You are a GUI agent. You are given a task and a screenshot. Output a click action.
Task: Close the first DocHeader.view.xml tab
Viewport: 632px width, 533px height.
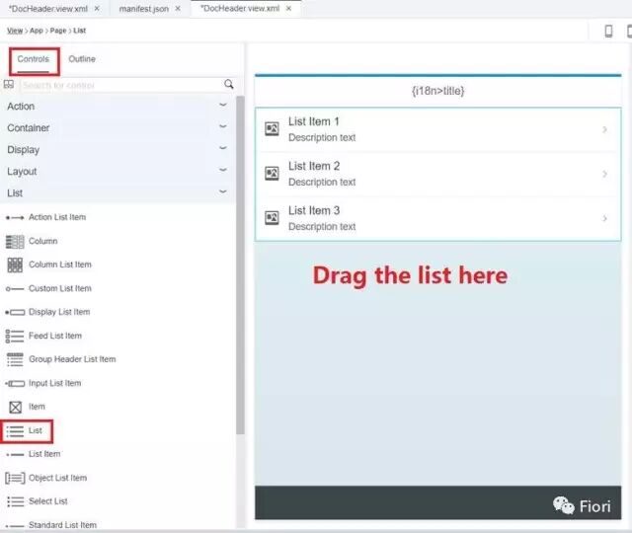pos(97,9)
